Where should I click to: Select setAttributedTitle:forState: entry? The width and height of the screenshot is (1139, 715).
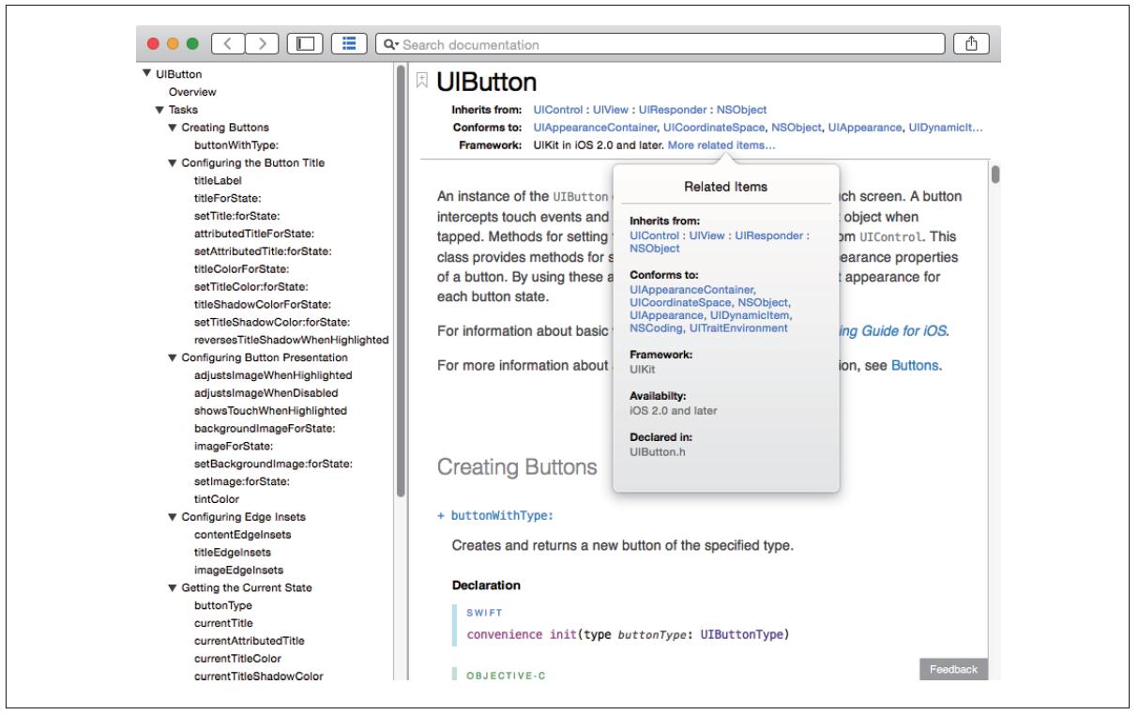[x=263, y=251]
